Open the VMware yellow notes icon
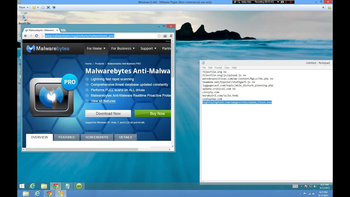The width and height of the screenshot is (350, 197). [329, 7]
